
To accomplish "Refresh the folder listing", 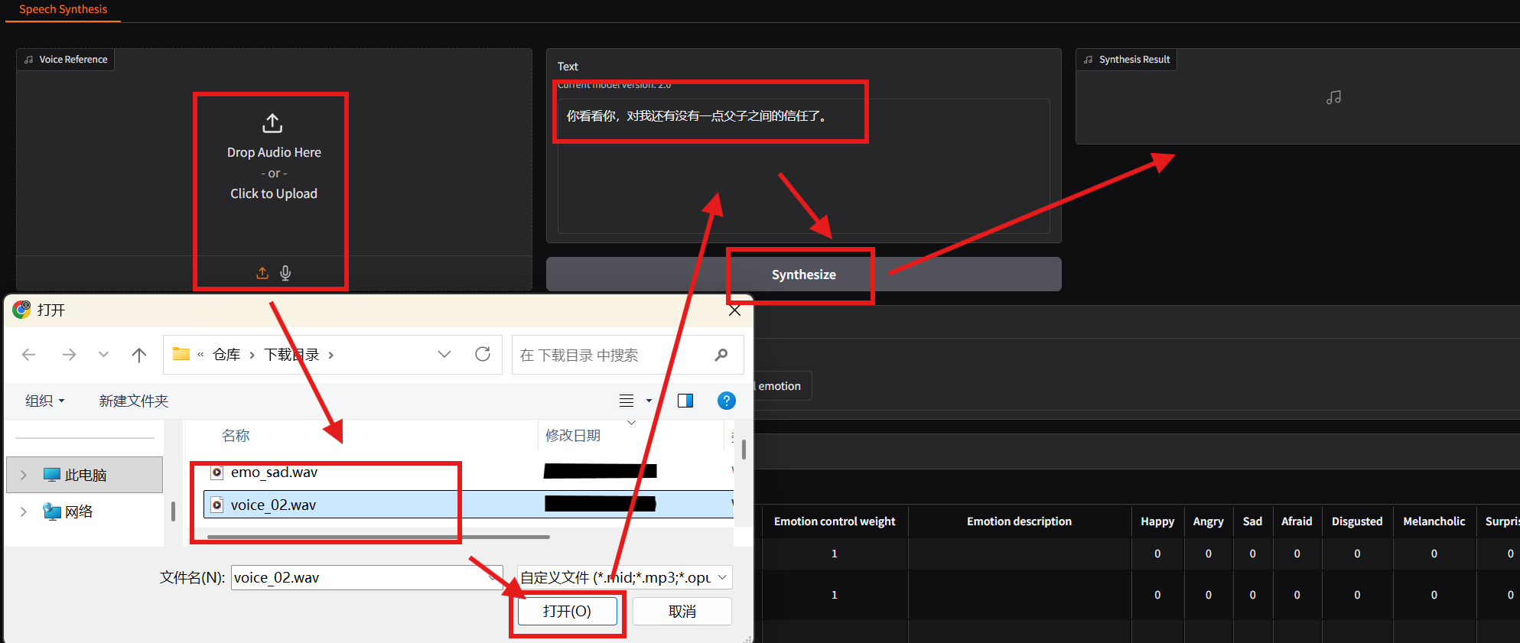I will point(483,354).
